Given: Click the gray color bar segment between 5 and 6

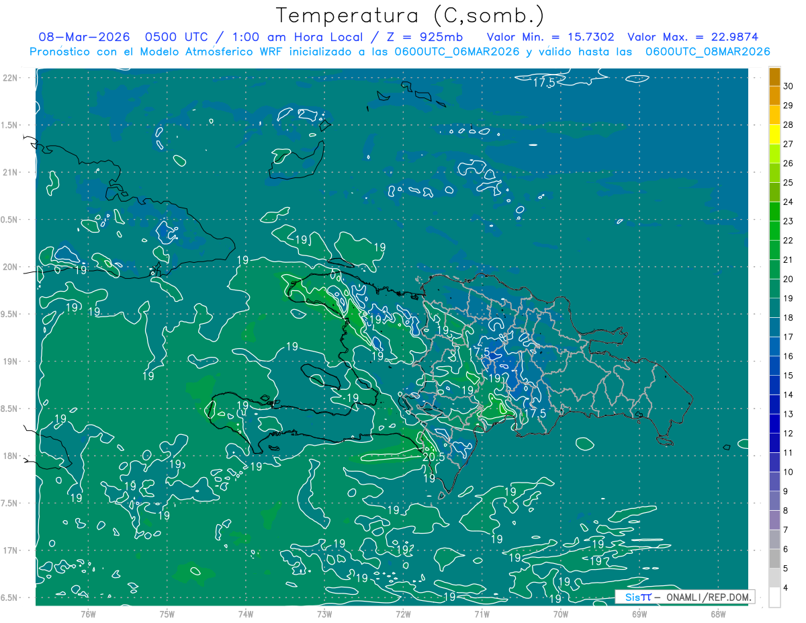Looking at the screenshot, I should [x=774, y=559].
